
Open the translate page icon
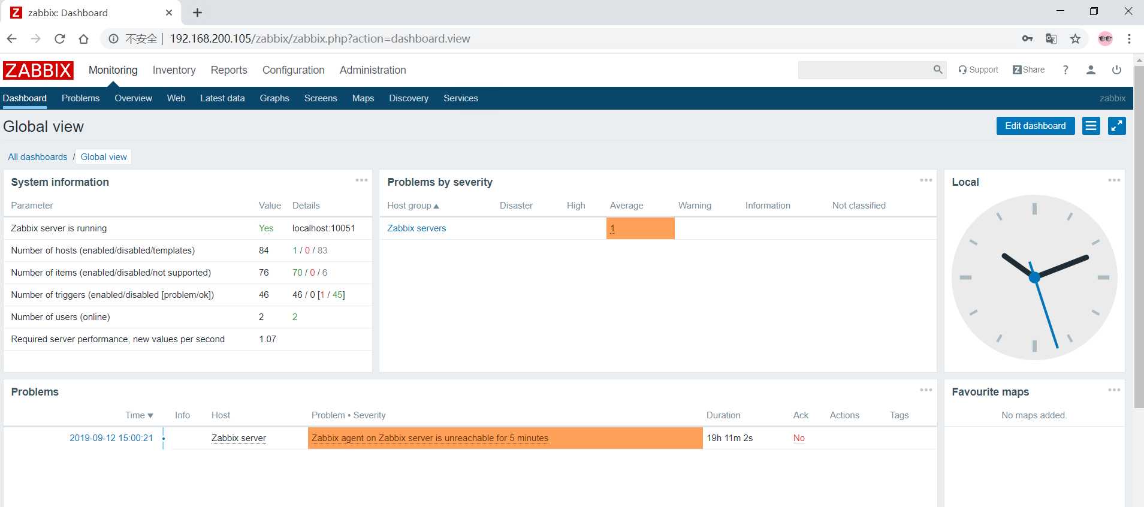pos(1051,39)
